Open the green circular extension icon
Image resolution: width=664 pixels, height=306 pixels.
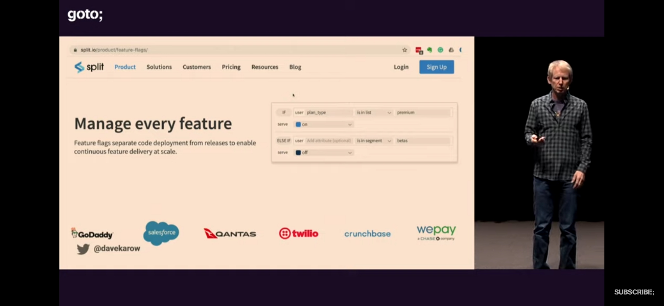coord(440,50)
